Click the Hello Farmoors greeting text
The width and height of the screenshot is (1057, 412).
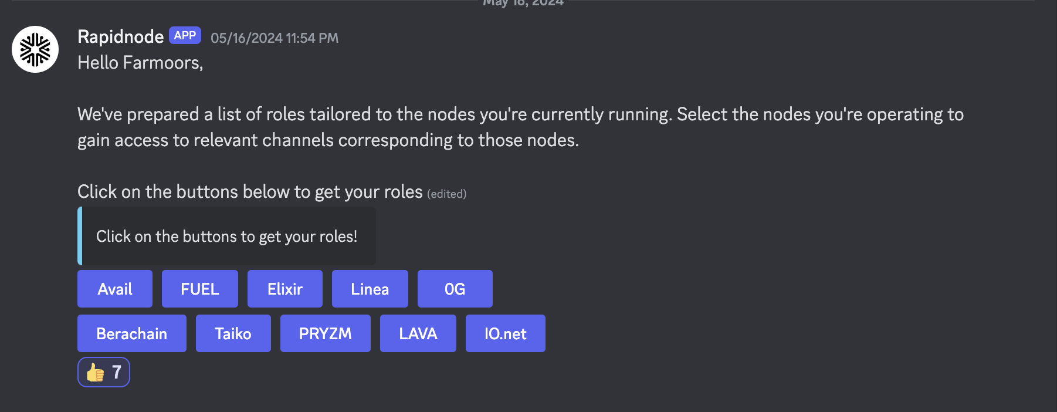140,63
